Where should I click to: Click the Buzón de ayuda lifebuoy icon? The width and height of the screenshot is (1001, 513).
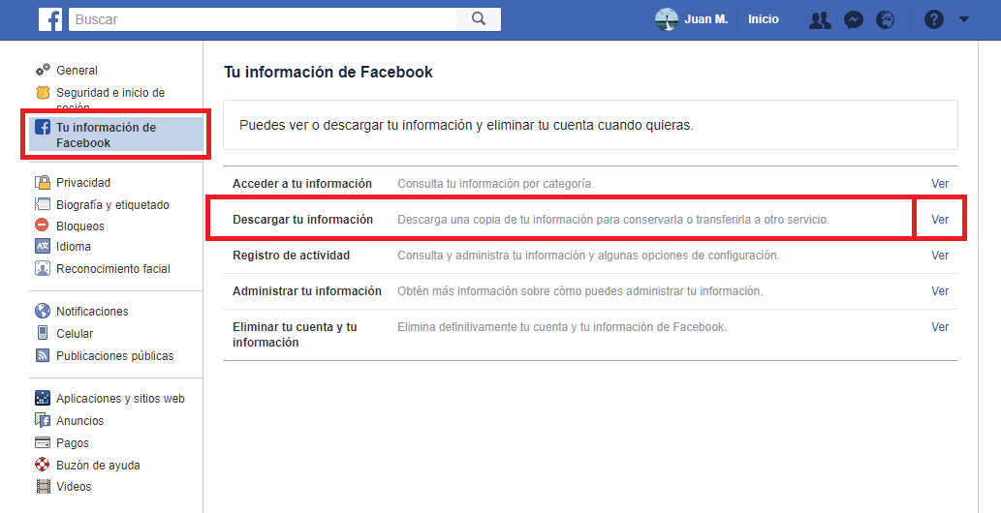point(43,465)
